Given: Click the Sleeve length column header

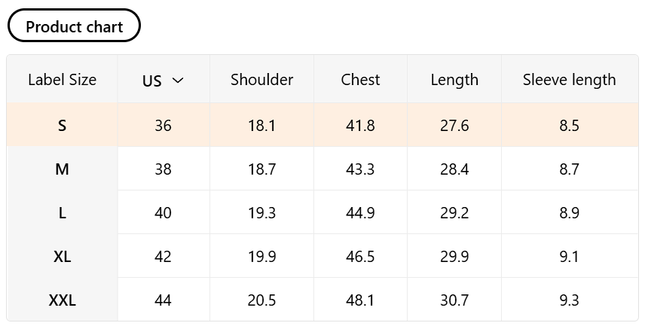Looking at the screenshot, I should click(569, 80).
